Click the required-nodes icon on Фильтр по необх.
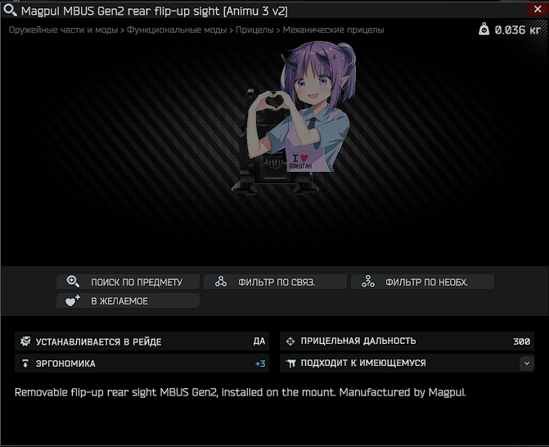 click(x=368, y=282)
